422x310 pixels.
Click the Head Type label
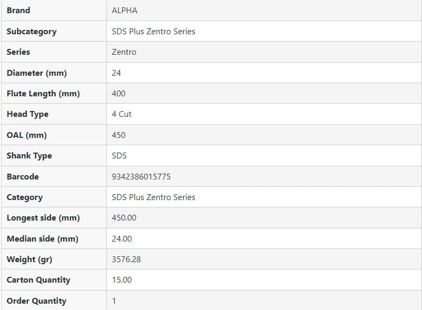pyautogui.click(x=27, y=114)
